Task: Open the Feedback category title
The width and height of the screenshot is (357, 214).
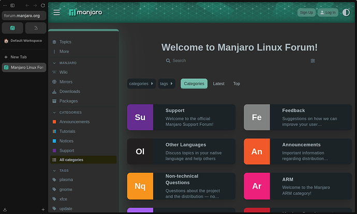Action: [x=293, y=110]
